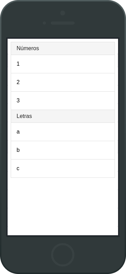
Task: Tap the middle row of the Letras group
Action: tap(63, 150)
